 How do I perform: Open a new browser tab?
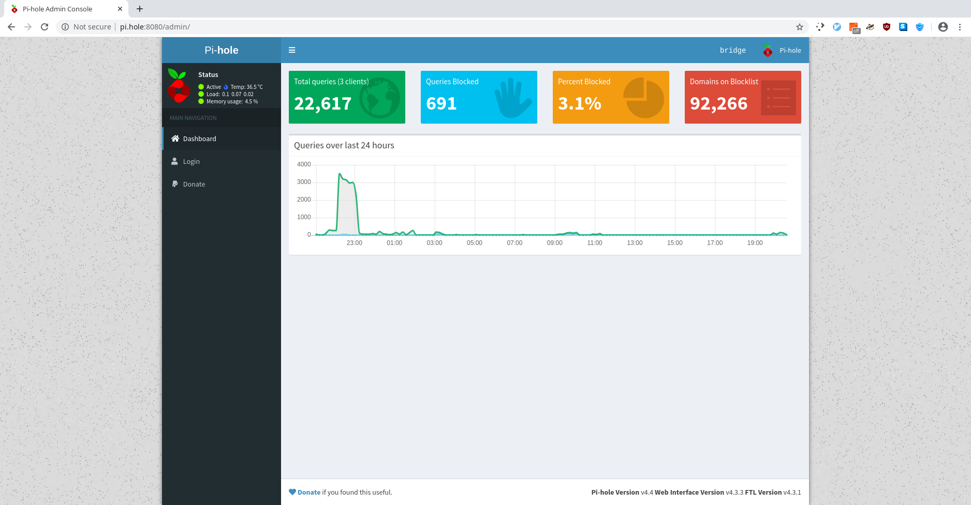[140, 9]
